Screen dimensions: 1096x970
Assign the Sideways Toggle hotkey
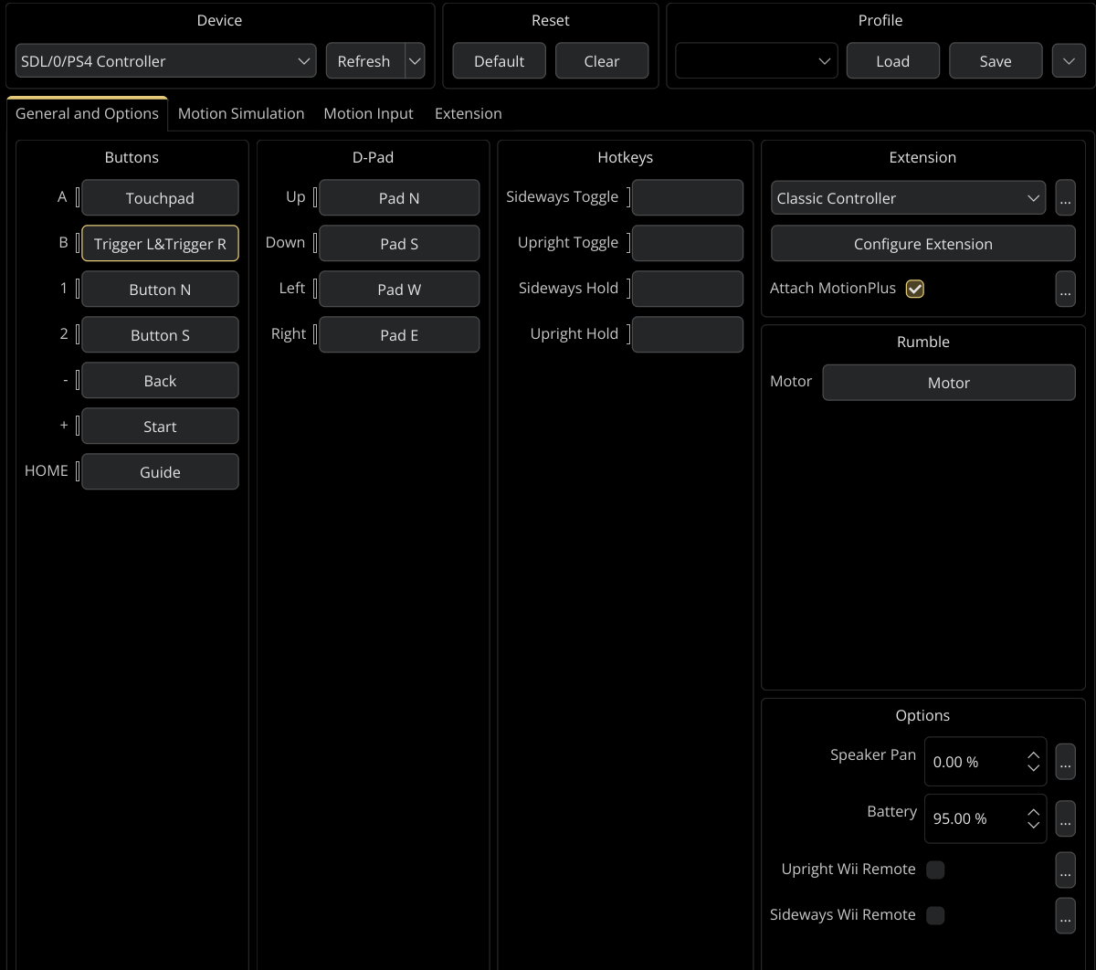[688, 198]
